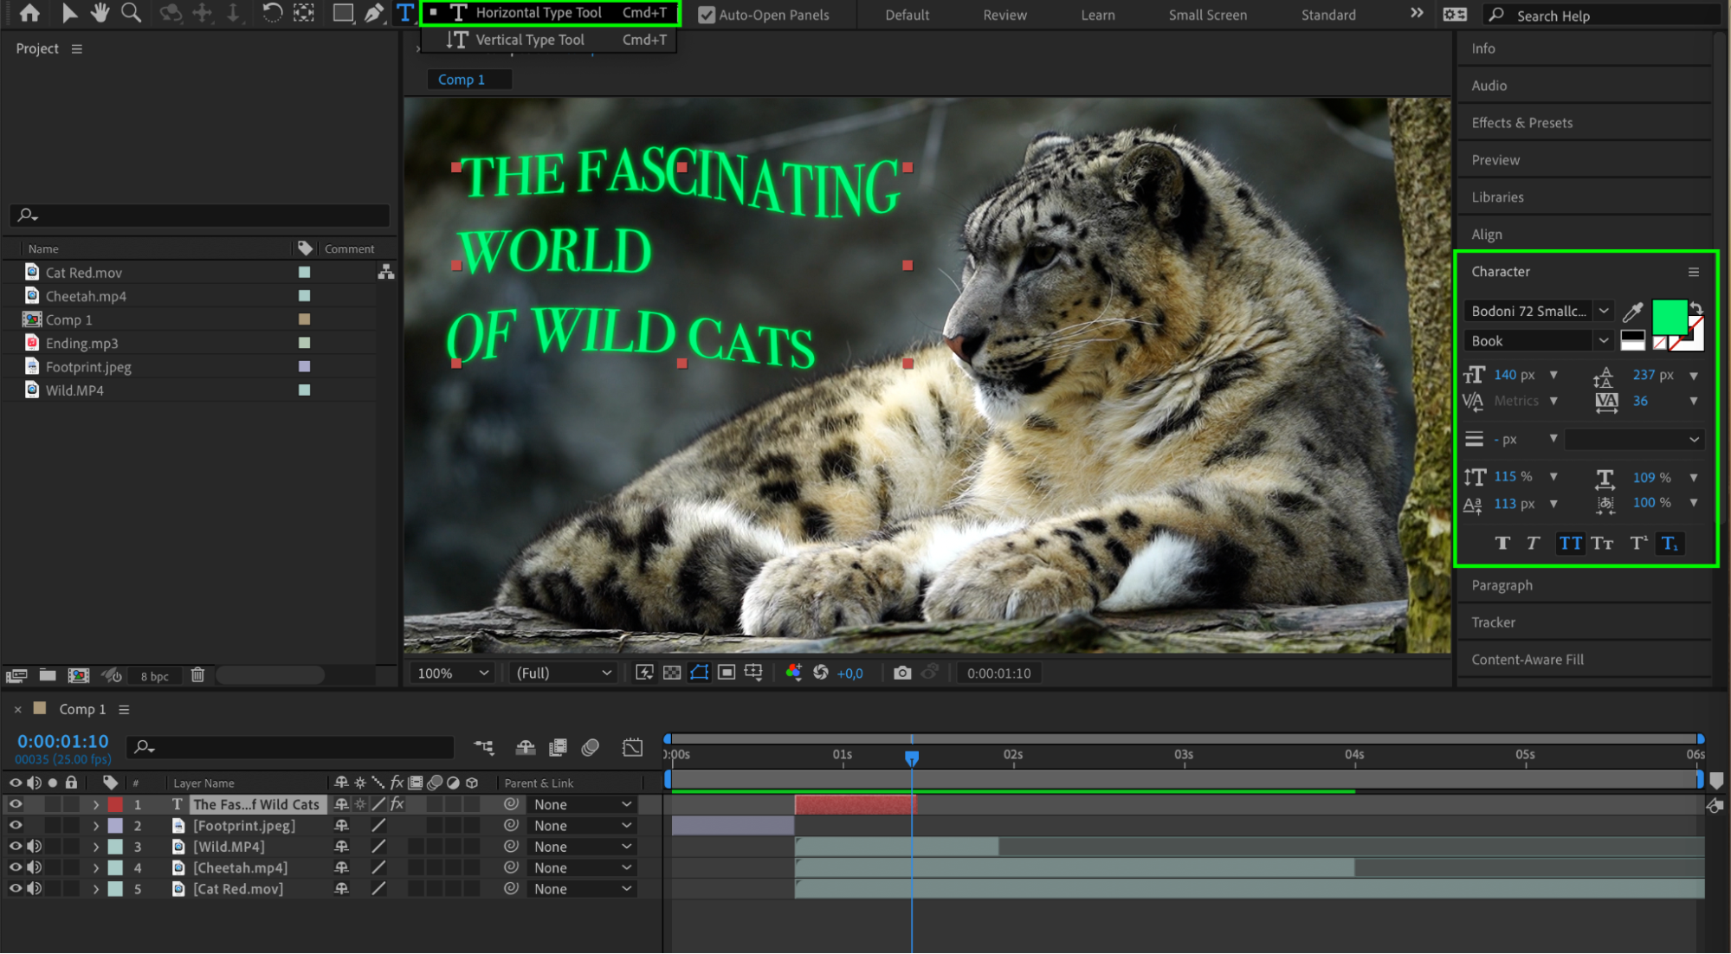This screenshot has height=954, width=1731.
Task: Open the 100% magnification dropdown
Action: (x=454, y=673)
